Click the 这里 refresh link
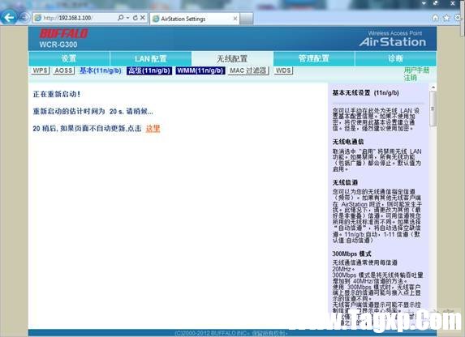 pyautogui.click(x=153, y=129)
